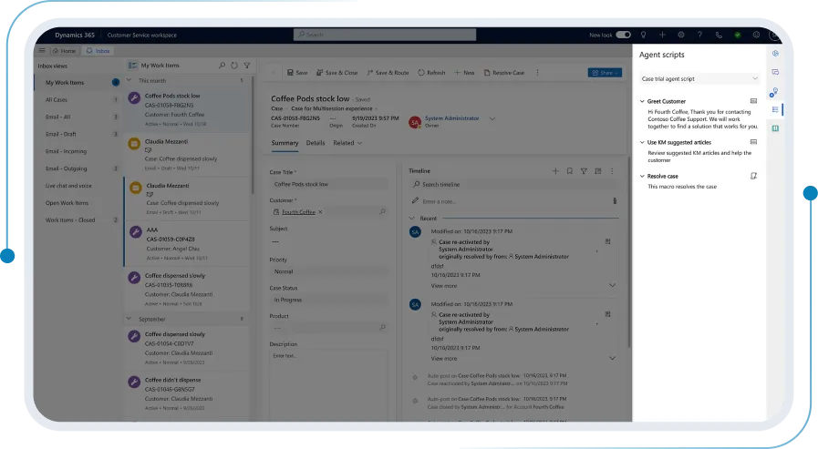Collapse the Greet Customer step
Screen dimensions: 818x449
(x=642, y=102)
